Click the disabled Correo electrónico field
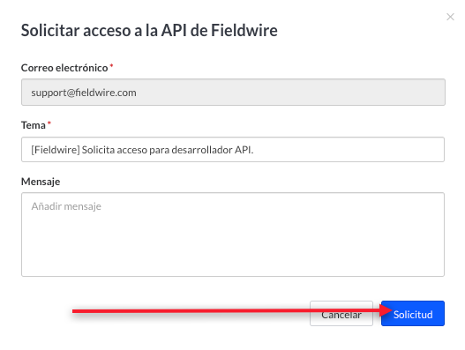Viewport: 465px width, 350px height. pyautogui.click(x=233, y=92)
